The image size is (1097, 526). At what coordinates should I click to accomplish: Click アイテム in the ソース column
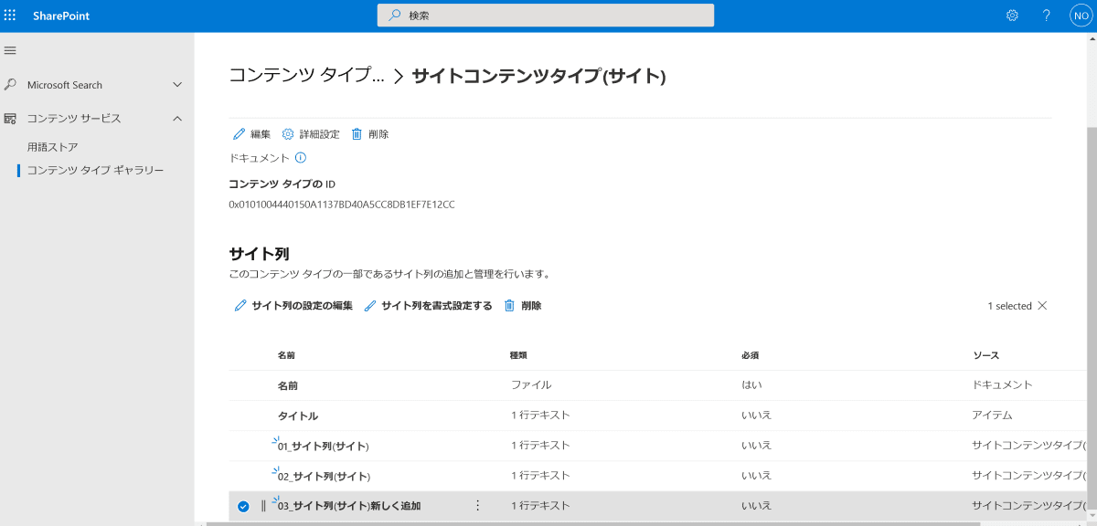(993, 416)
